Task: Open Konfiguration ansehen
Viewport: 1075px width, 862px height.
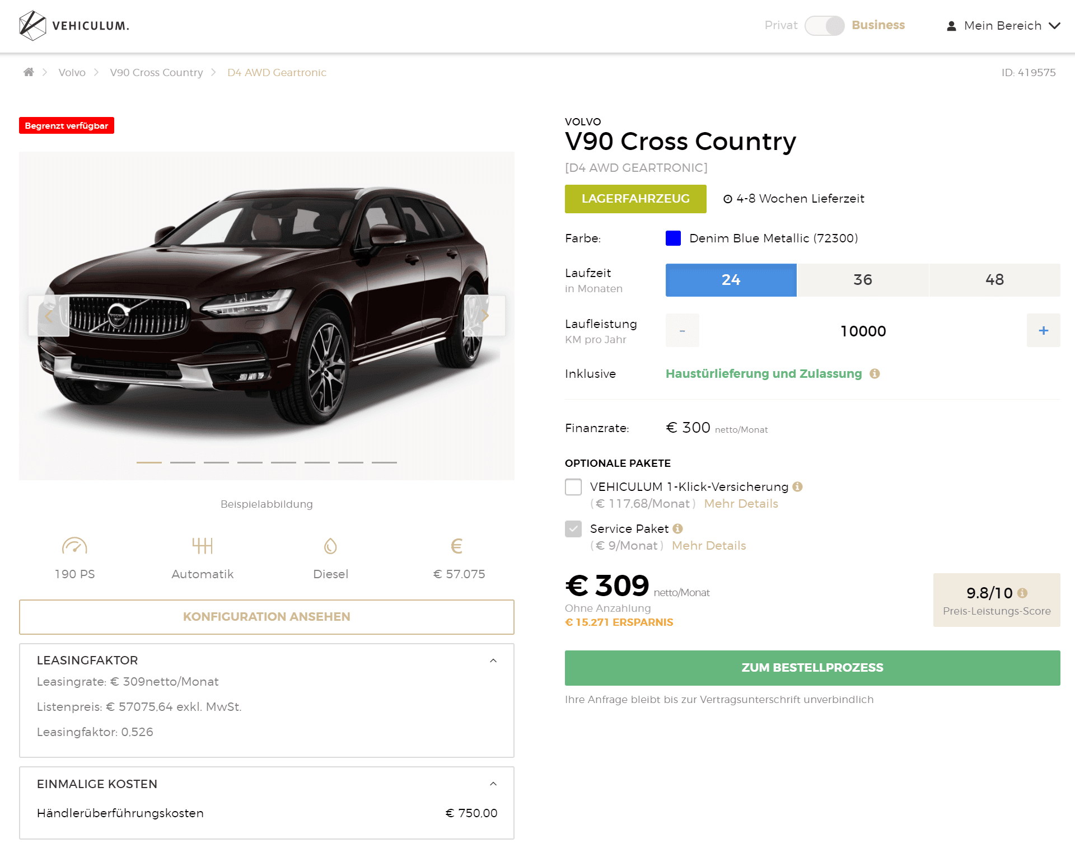Action: coord(267,617)
